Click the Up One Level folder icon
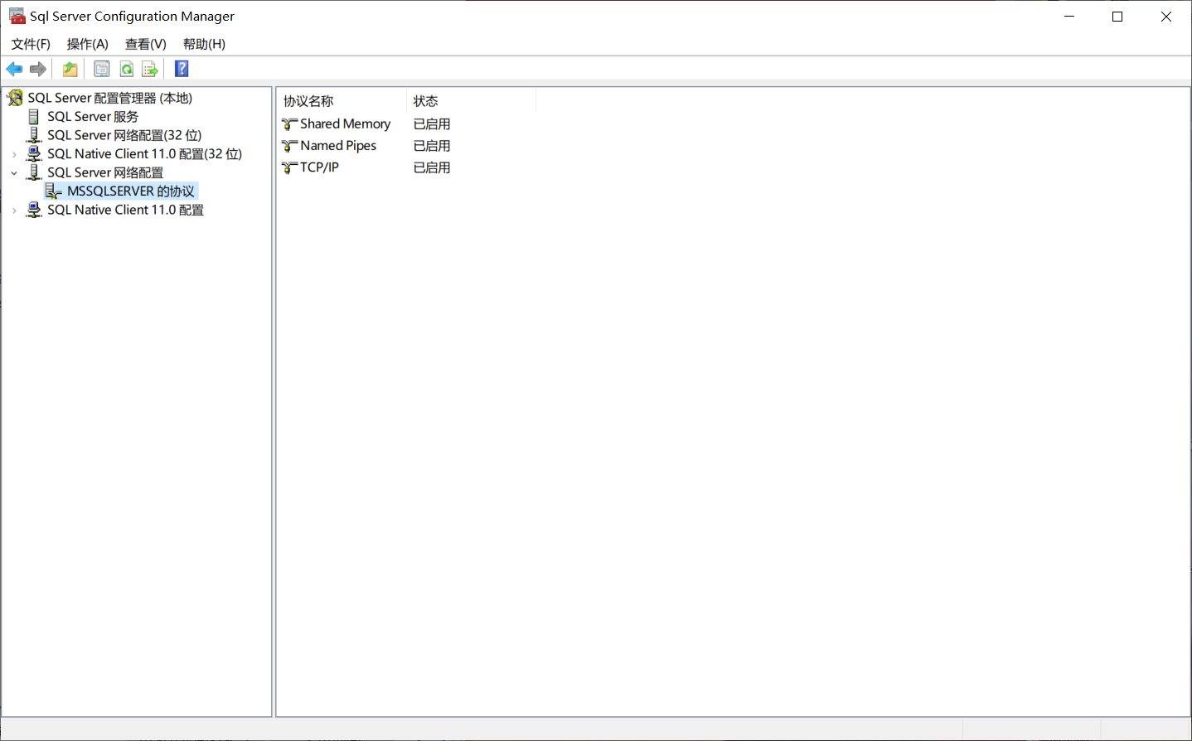The image size is (1192, 741). click(70, 69)
